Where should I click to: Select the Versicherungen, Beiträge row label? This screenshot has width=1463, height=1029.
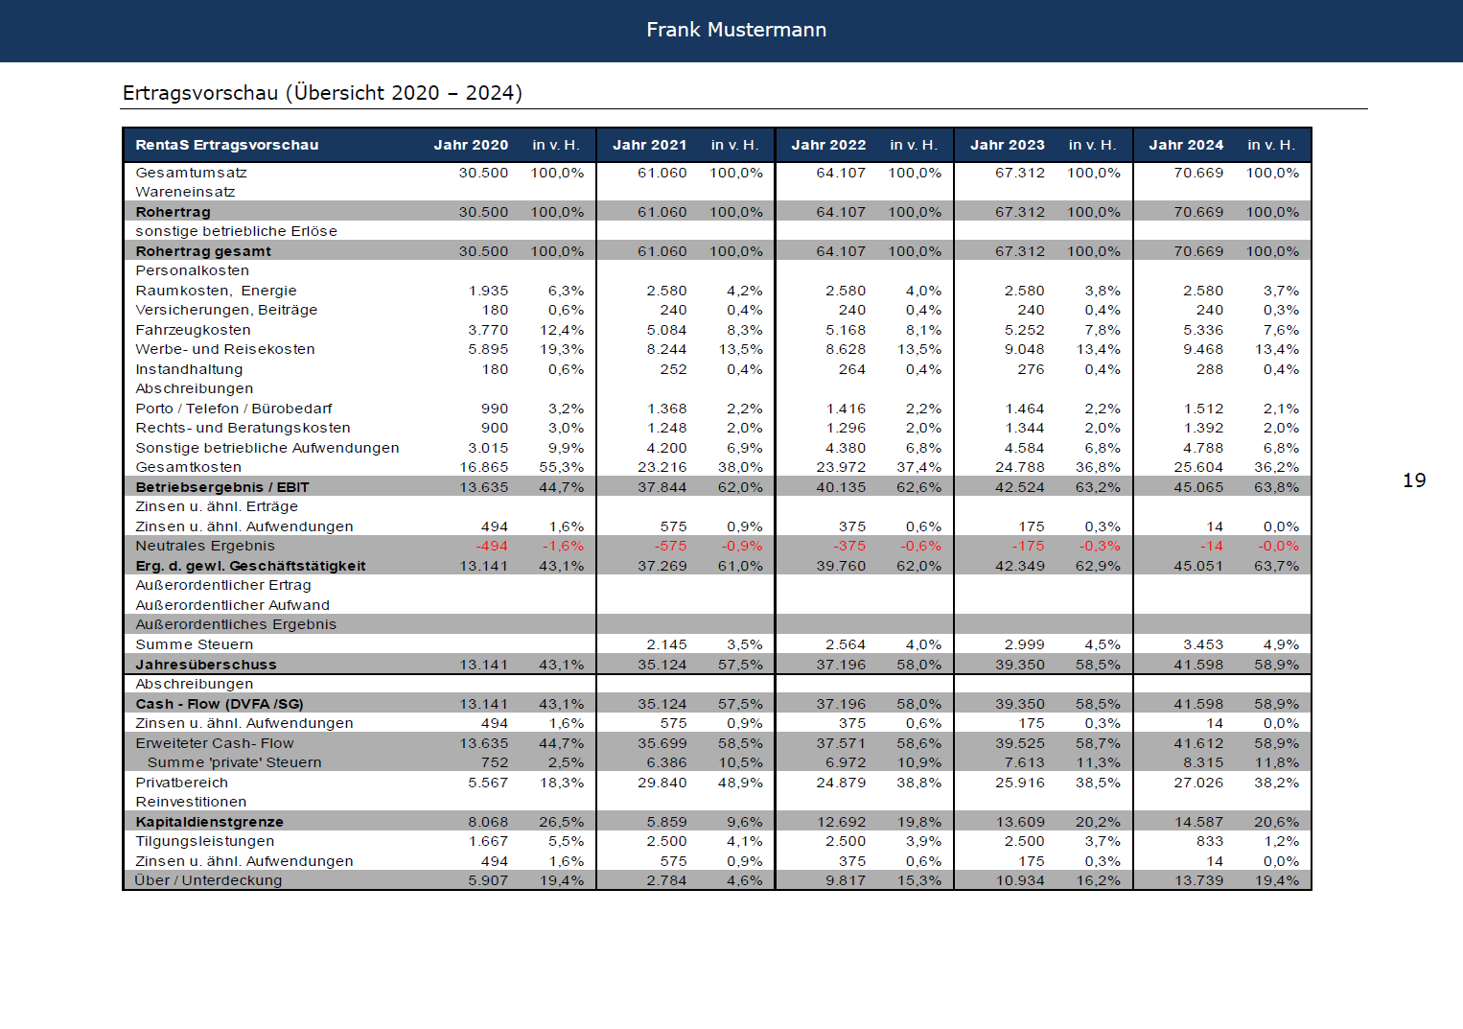click(226, 310)
